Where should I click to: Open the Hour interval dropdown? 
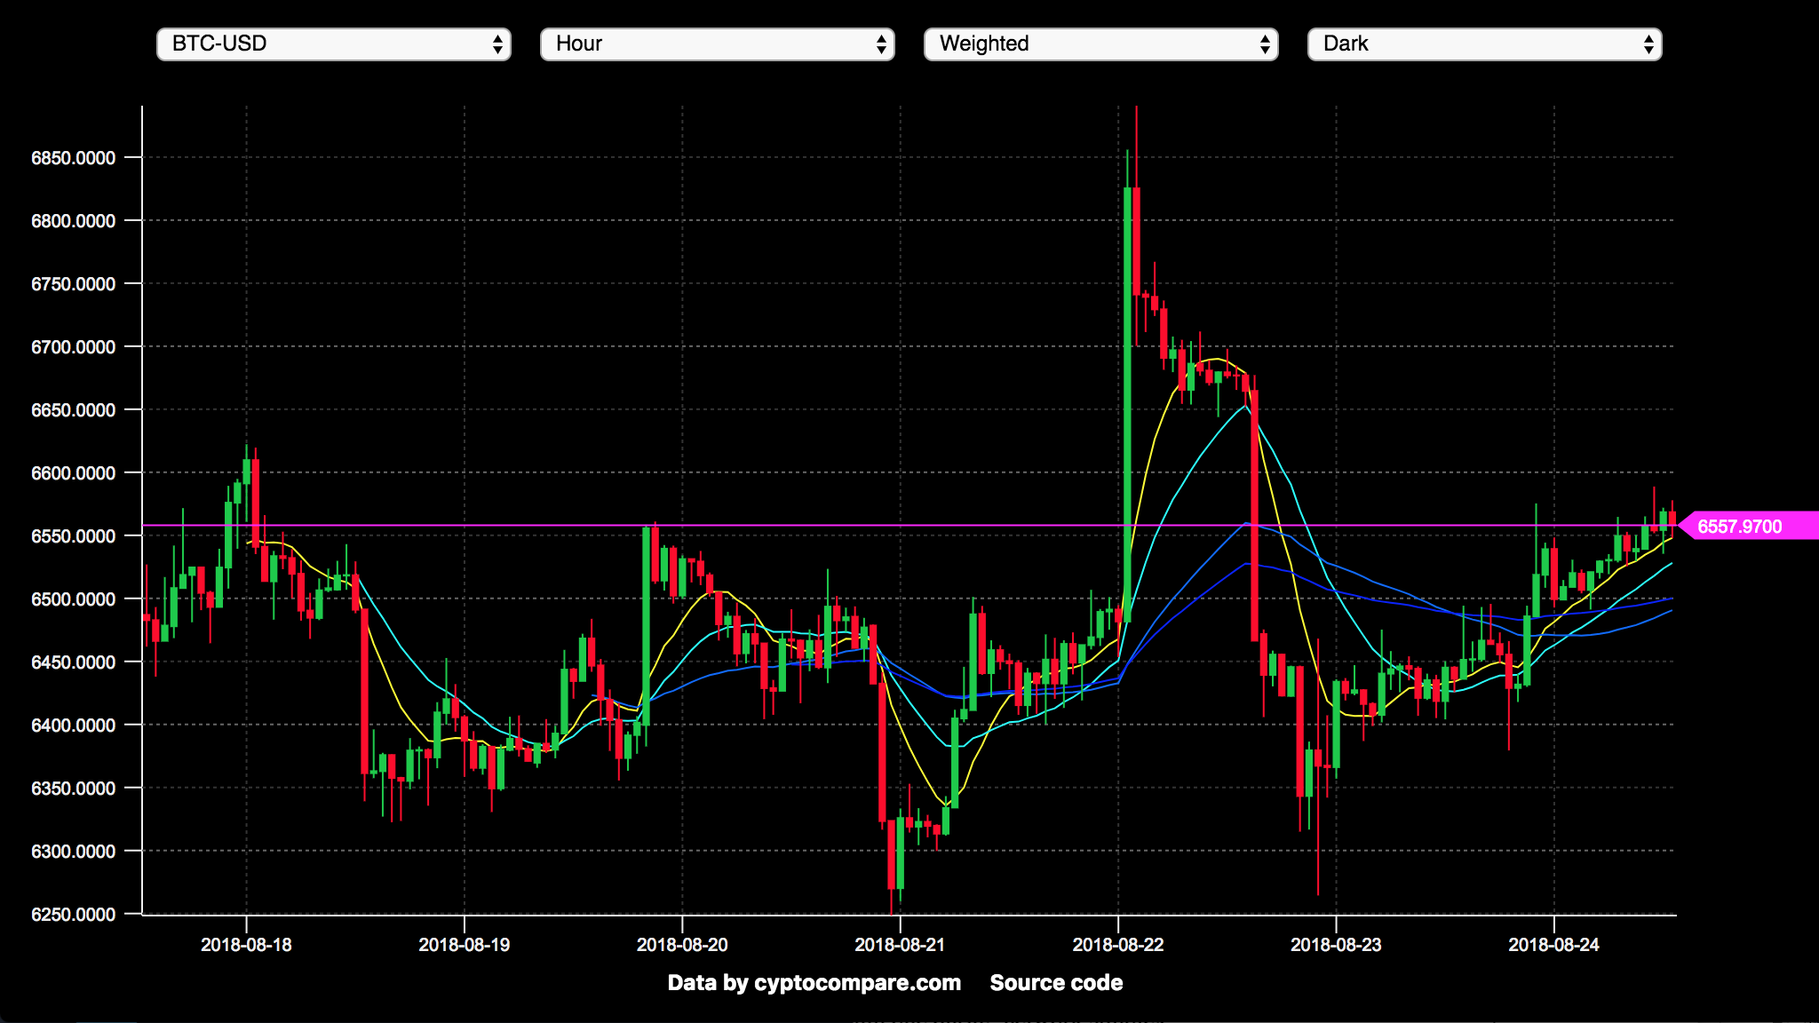pos(717,44)
